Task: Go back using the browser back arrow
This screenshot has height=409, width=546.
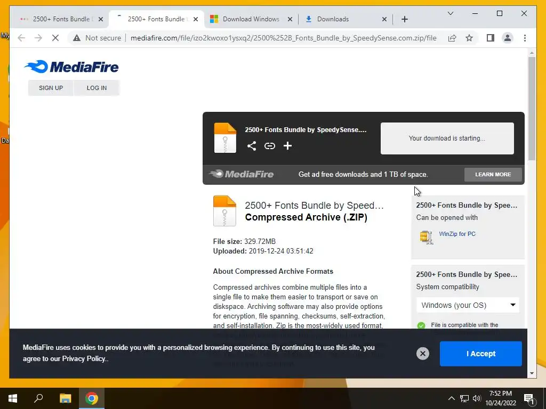Action: pyautogui.click(x=21, y=38)
